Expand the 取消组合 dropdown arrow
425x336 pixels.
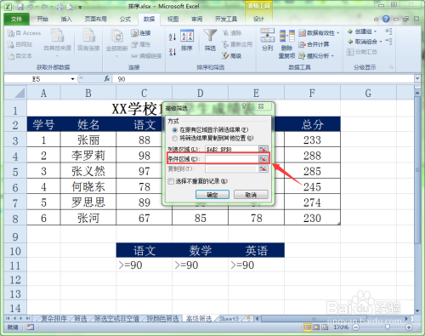tap(381, 42)
